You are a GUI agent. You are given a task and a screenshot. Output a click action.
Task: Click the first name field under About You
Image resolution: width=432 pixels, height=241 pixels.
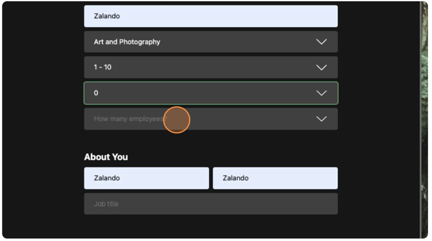tap(146, 178)
